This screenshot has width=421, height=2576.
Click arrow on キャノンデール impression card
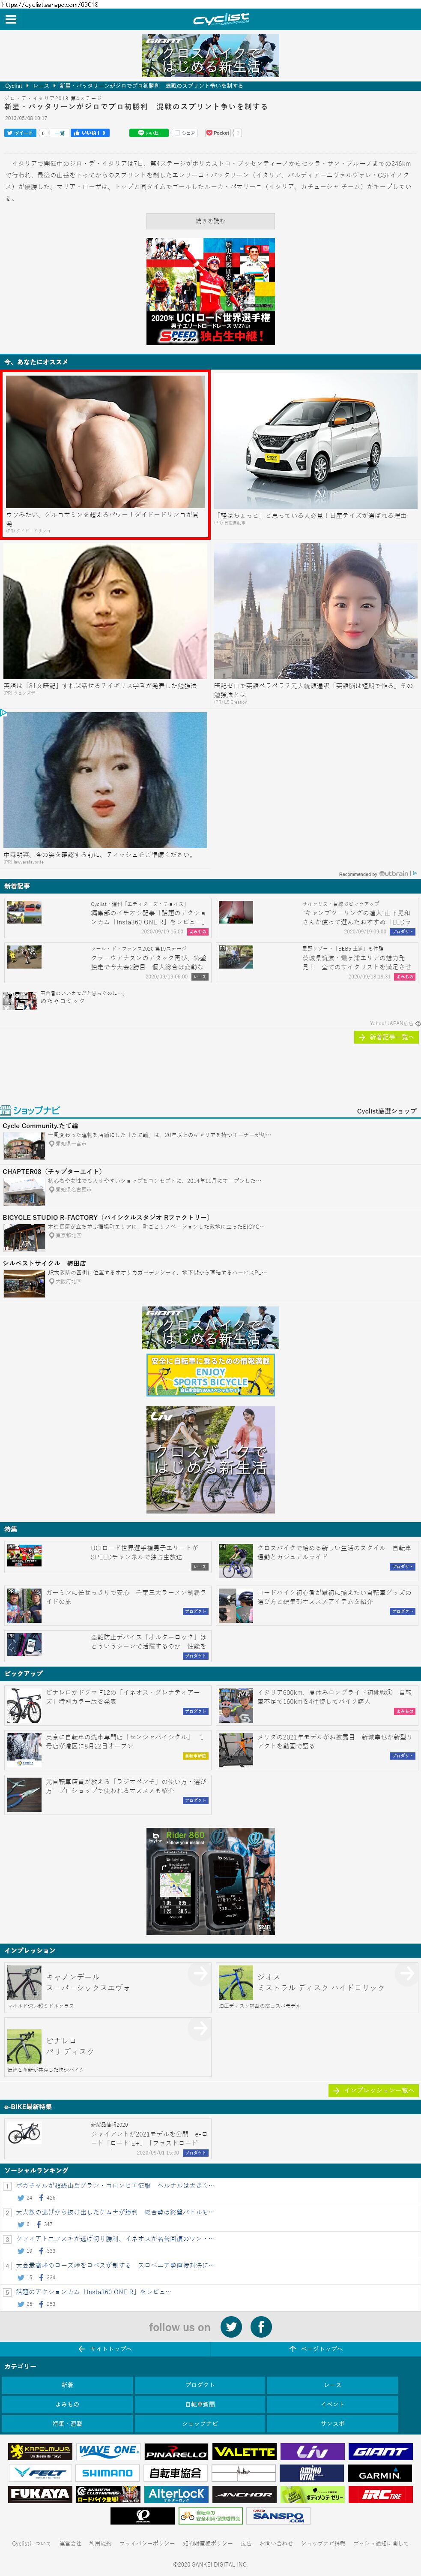(199, 1973)
